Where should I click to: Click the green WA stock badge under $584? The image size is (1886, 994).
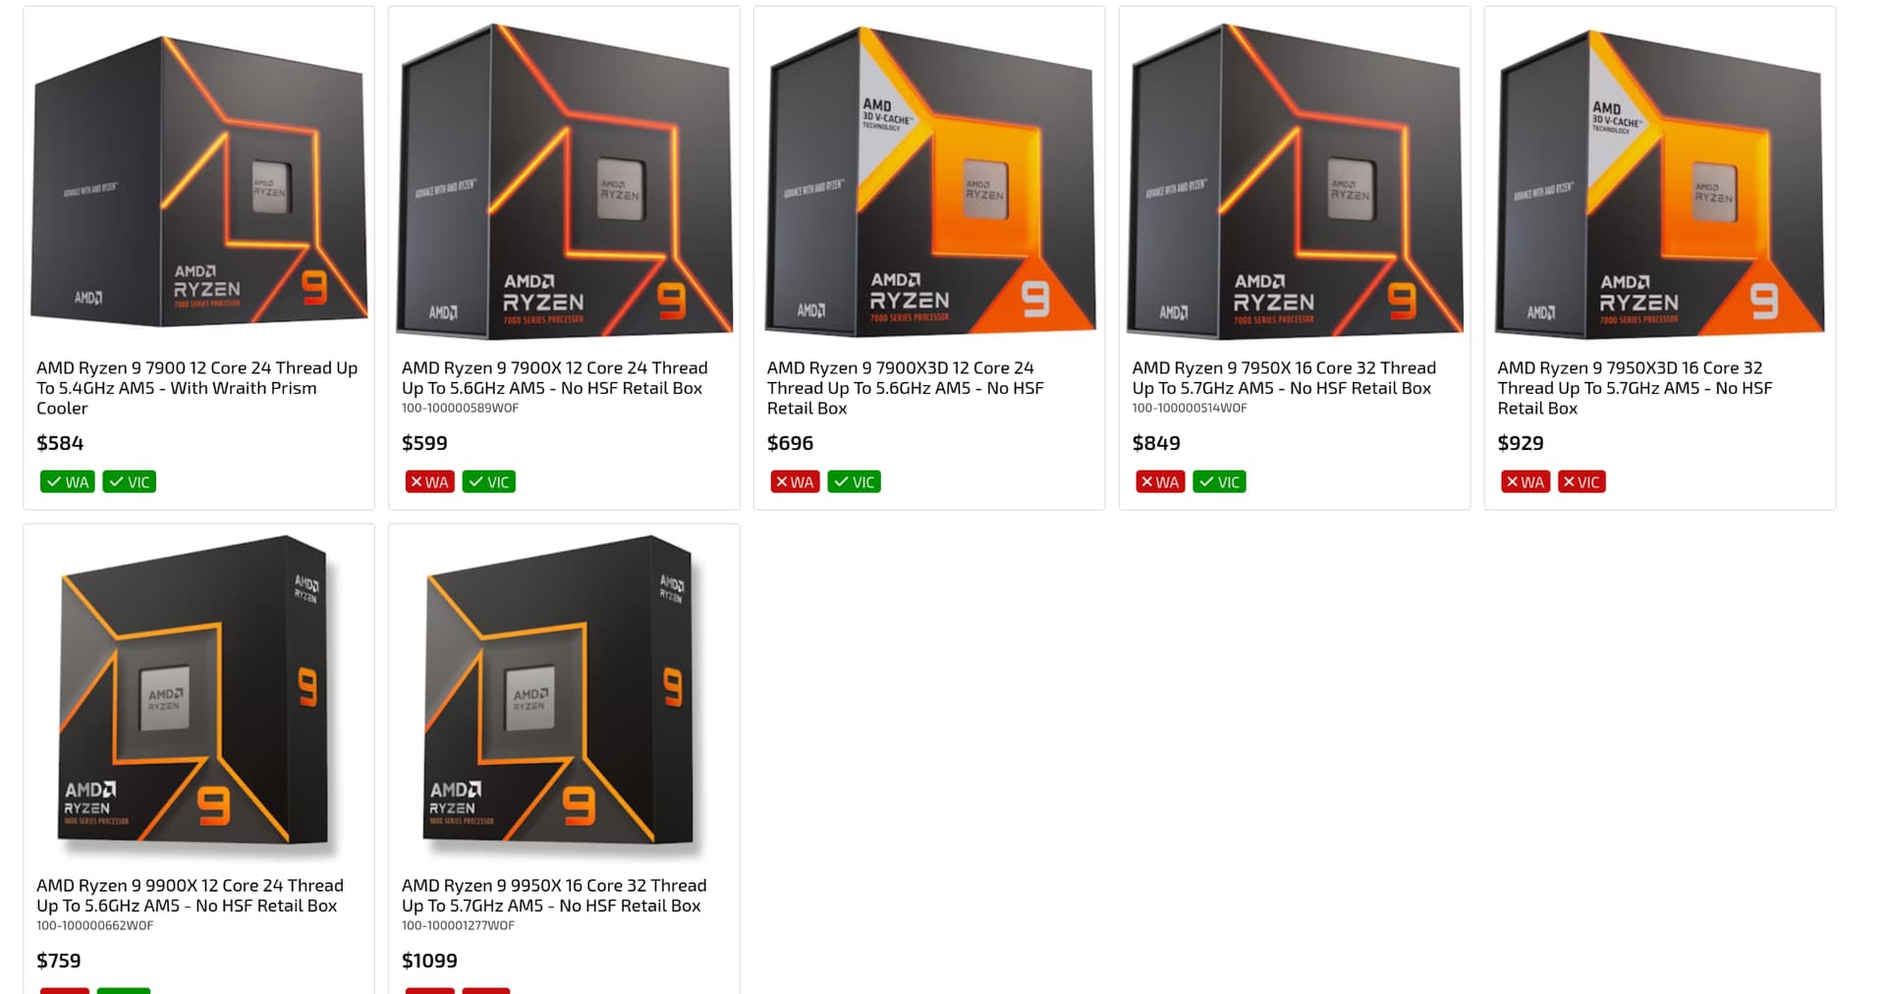(x=68, y=482)
